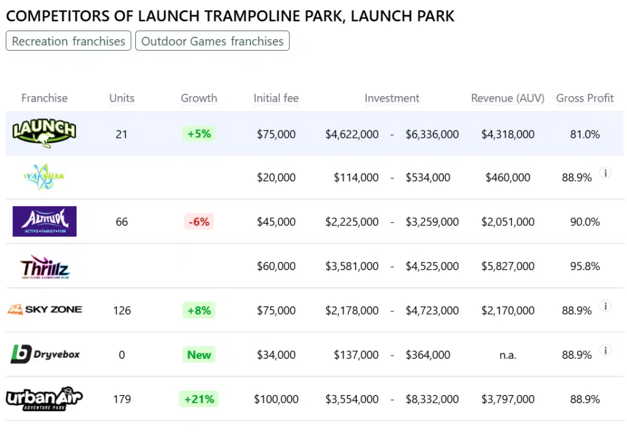
Task: Open the Recreation franchises tag
Action: (69, 41)
